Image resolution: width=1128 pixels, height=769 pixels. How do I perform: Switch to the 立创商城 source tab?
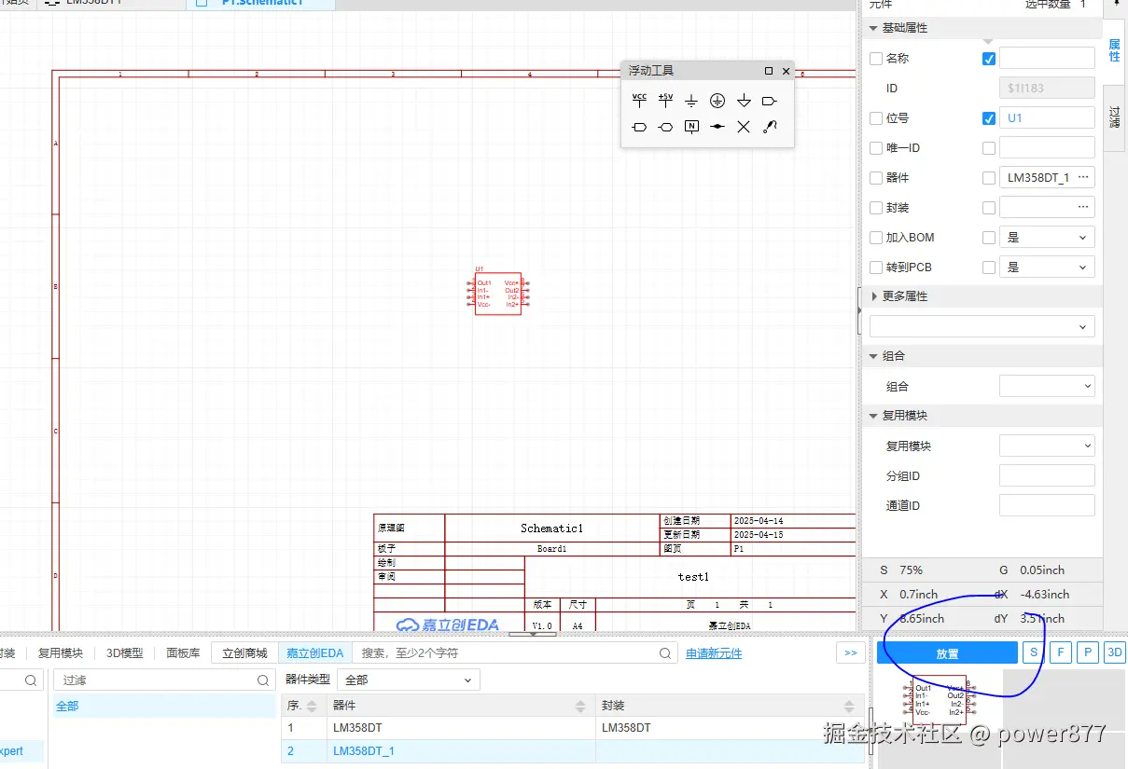tap(244, 653)
